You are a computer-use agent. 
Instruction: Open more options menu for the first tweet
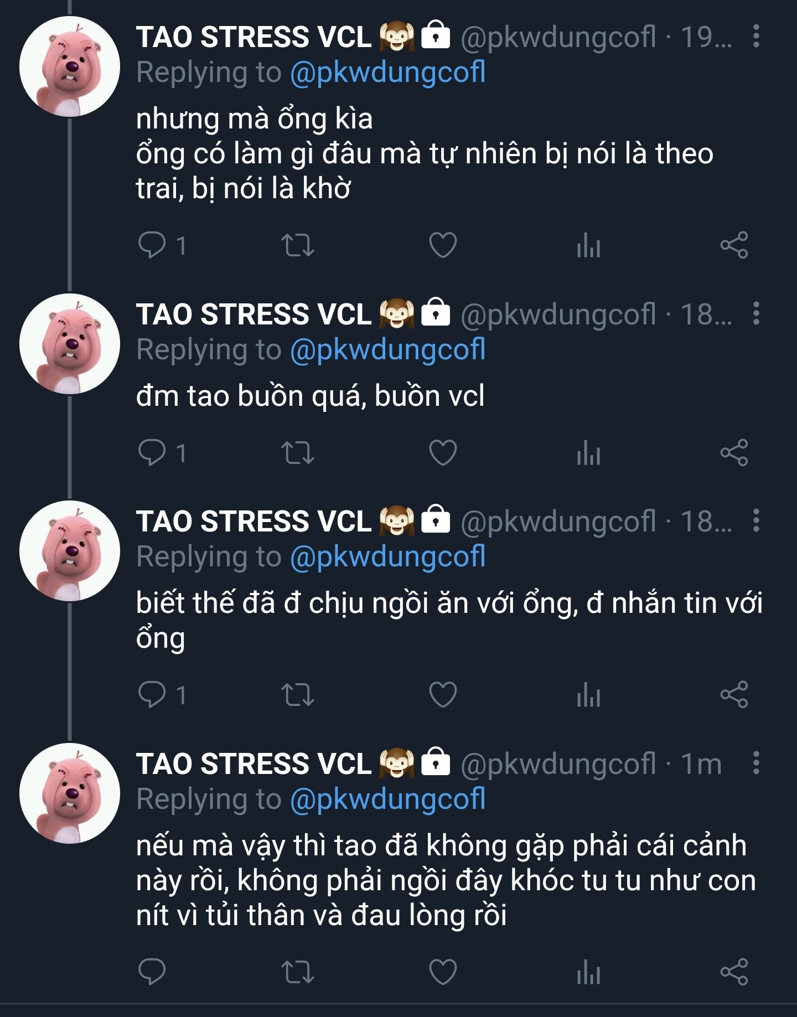(756, 36)
